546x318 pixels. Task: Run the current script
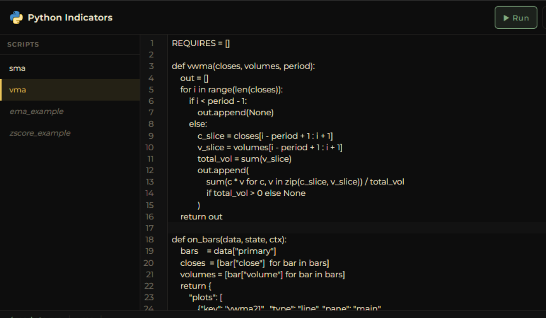click(x=516, y=18)
